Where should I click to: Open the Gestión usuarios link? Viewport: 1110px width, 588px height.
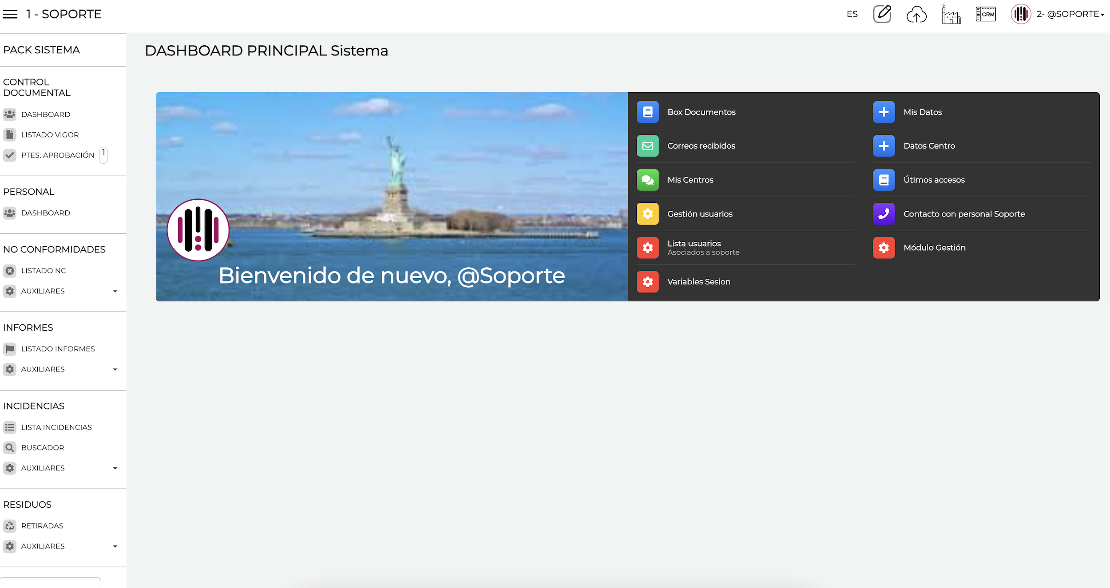point(700,214)
